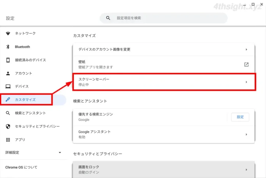Click 優先する検索エンジン text

point(95,114)
